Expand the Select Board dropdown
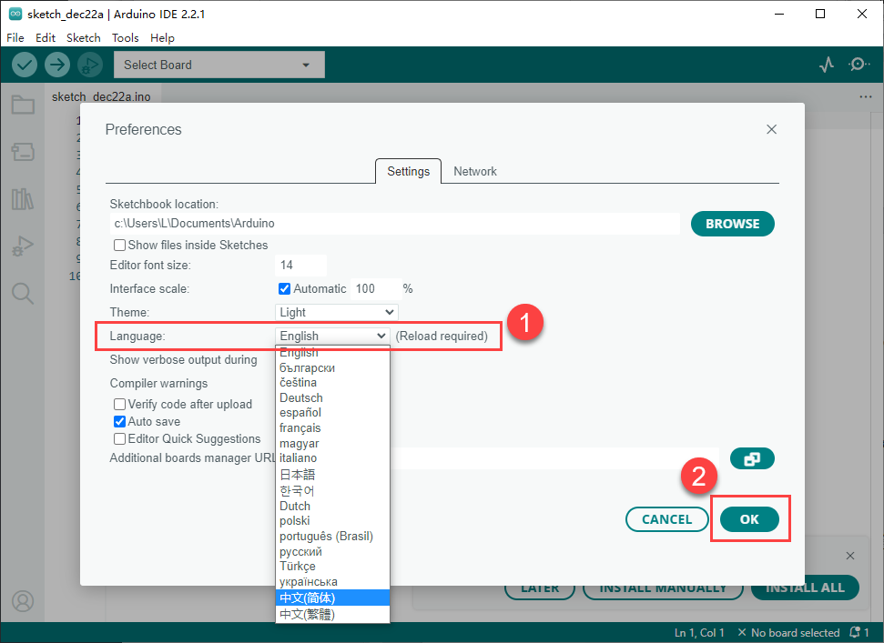Screen dimensions: 884x643 [218, 65]
